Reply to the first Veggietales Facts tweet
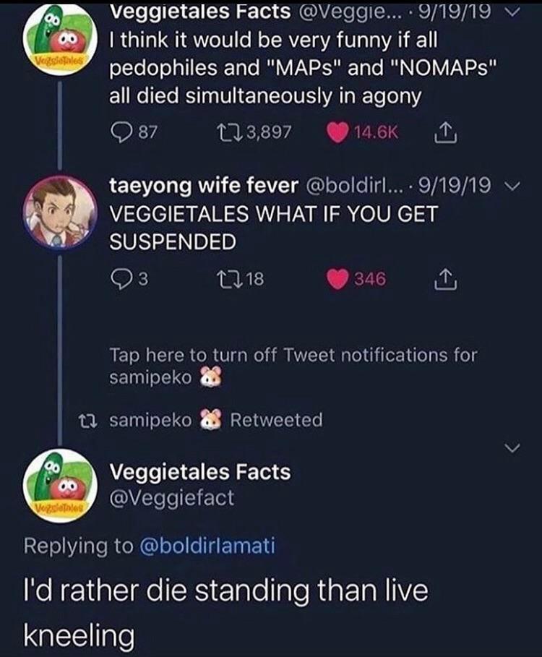 pyautogui.click(x=119, y=132)
